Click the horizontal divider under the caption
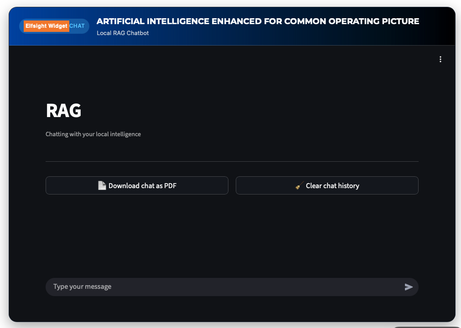Image resolution: width=461 pixels, height=328 pixels. pos(232,161)
